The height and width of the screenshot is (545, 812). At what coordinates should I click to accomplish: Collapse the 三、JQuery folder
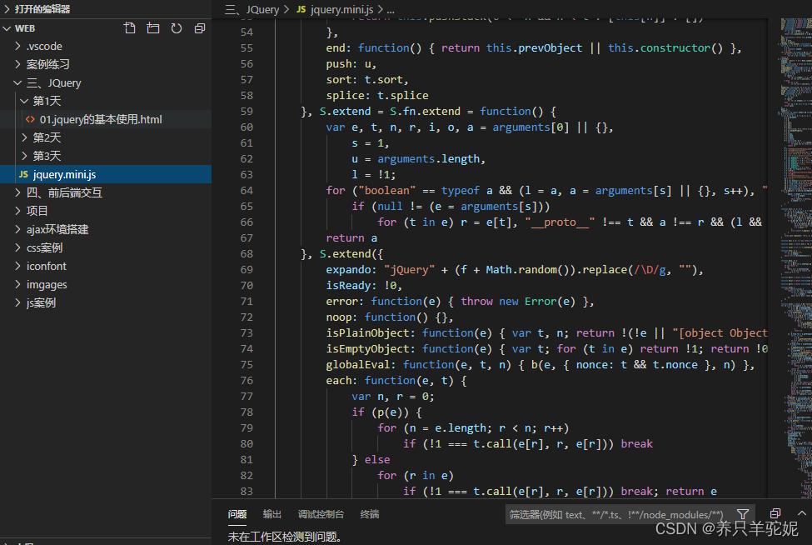[x=18, y=82]
